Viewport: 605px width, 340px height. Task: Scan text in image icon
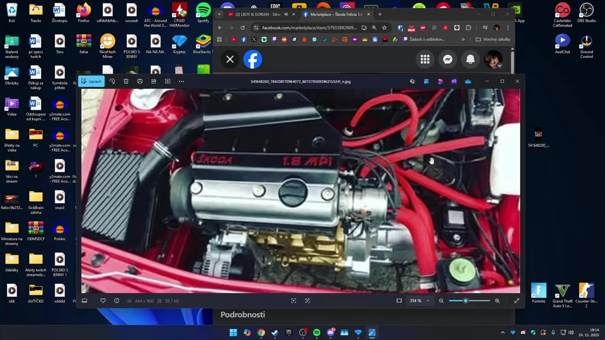coord(308,301)
